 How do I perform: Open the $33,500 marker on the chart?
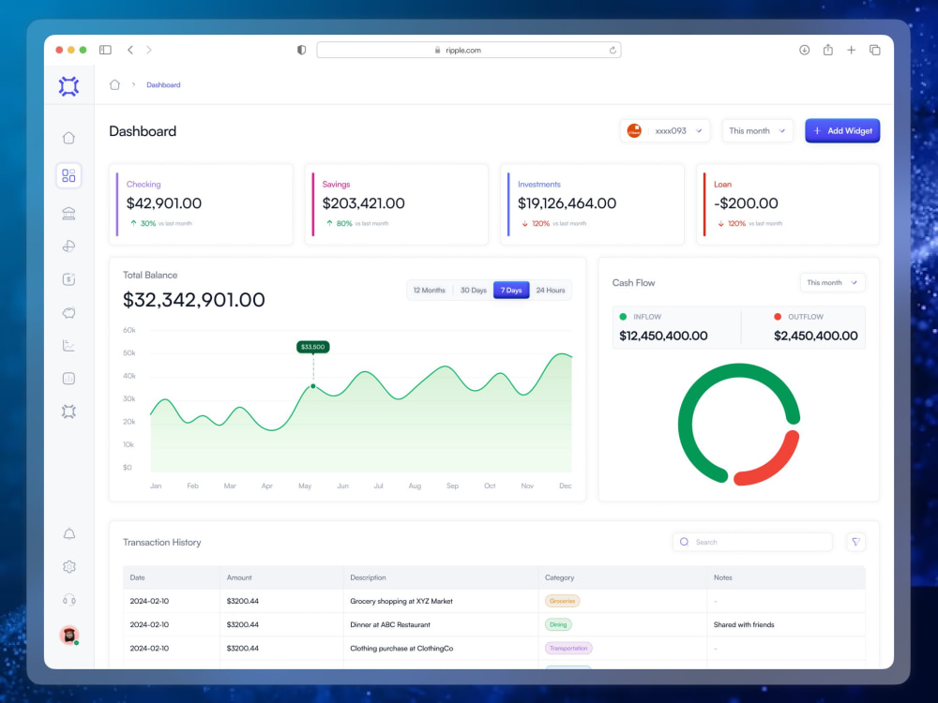(312, 346)
